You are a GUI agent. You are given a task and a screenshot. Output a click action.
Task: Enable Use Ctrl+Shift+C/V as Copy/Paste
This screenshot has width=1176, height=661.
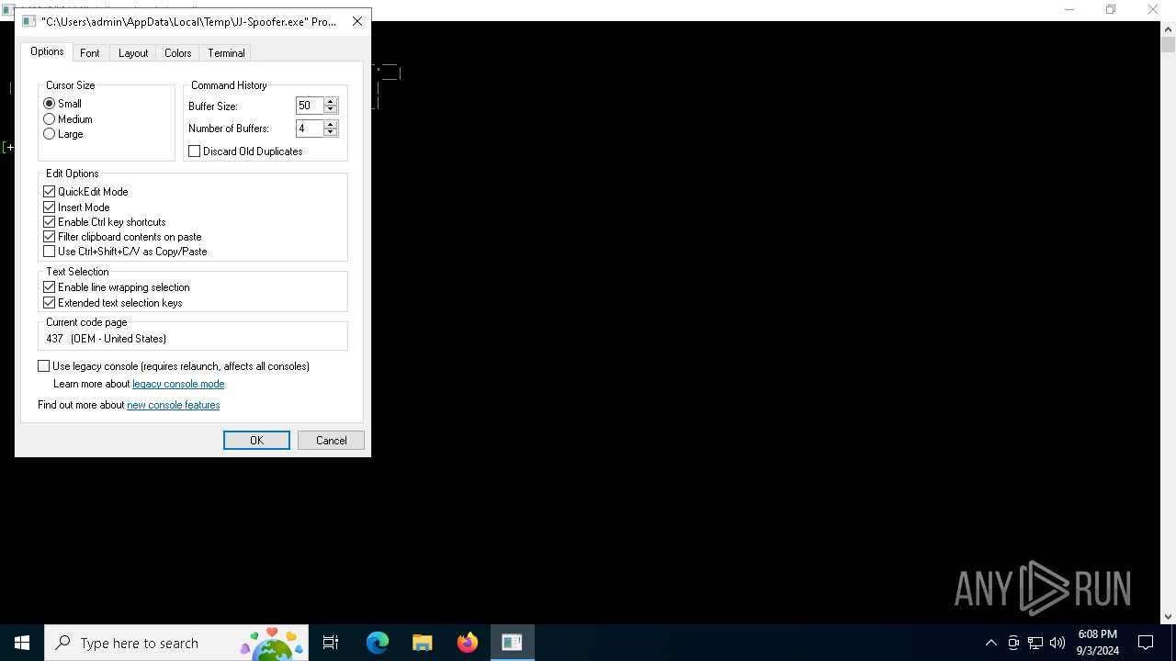pyautogui.click(x=50, y=252)
